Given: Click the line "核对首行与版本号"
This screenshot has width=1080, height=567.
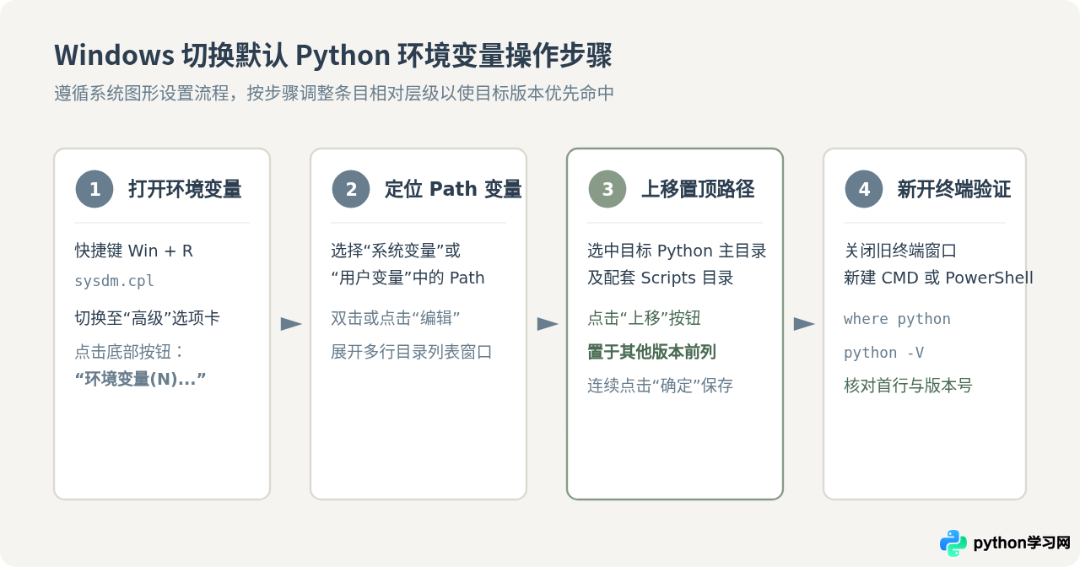Looking at the screenshot, I should pos(908,386).
